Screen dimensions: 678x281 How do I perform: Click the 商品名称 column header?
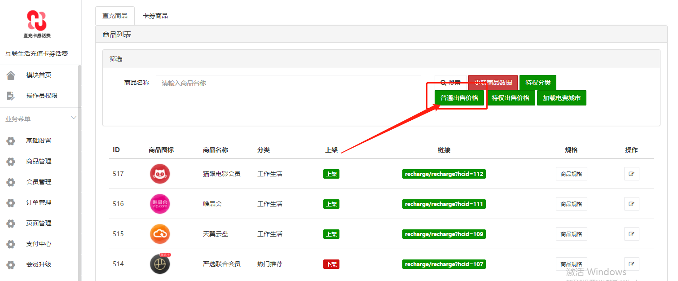[216, 150]
